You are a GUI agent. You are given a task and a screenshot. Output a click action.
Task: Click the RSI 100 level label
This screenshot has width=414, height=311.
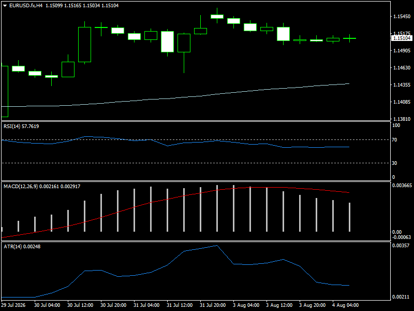(x=396, y=125)
